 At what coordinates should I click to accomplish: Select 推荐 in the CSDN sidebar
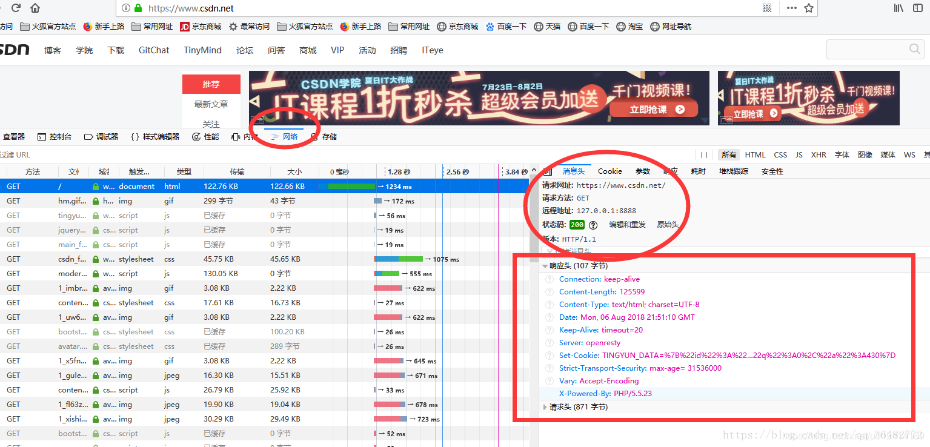point(211,84)
